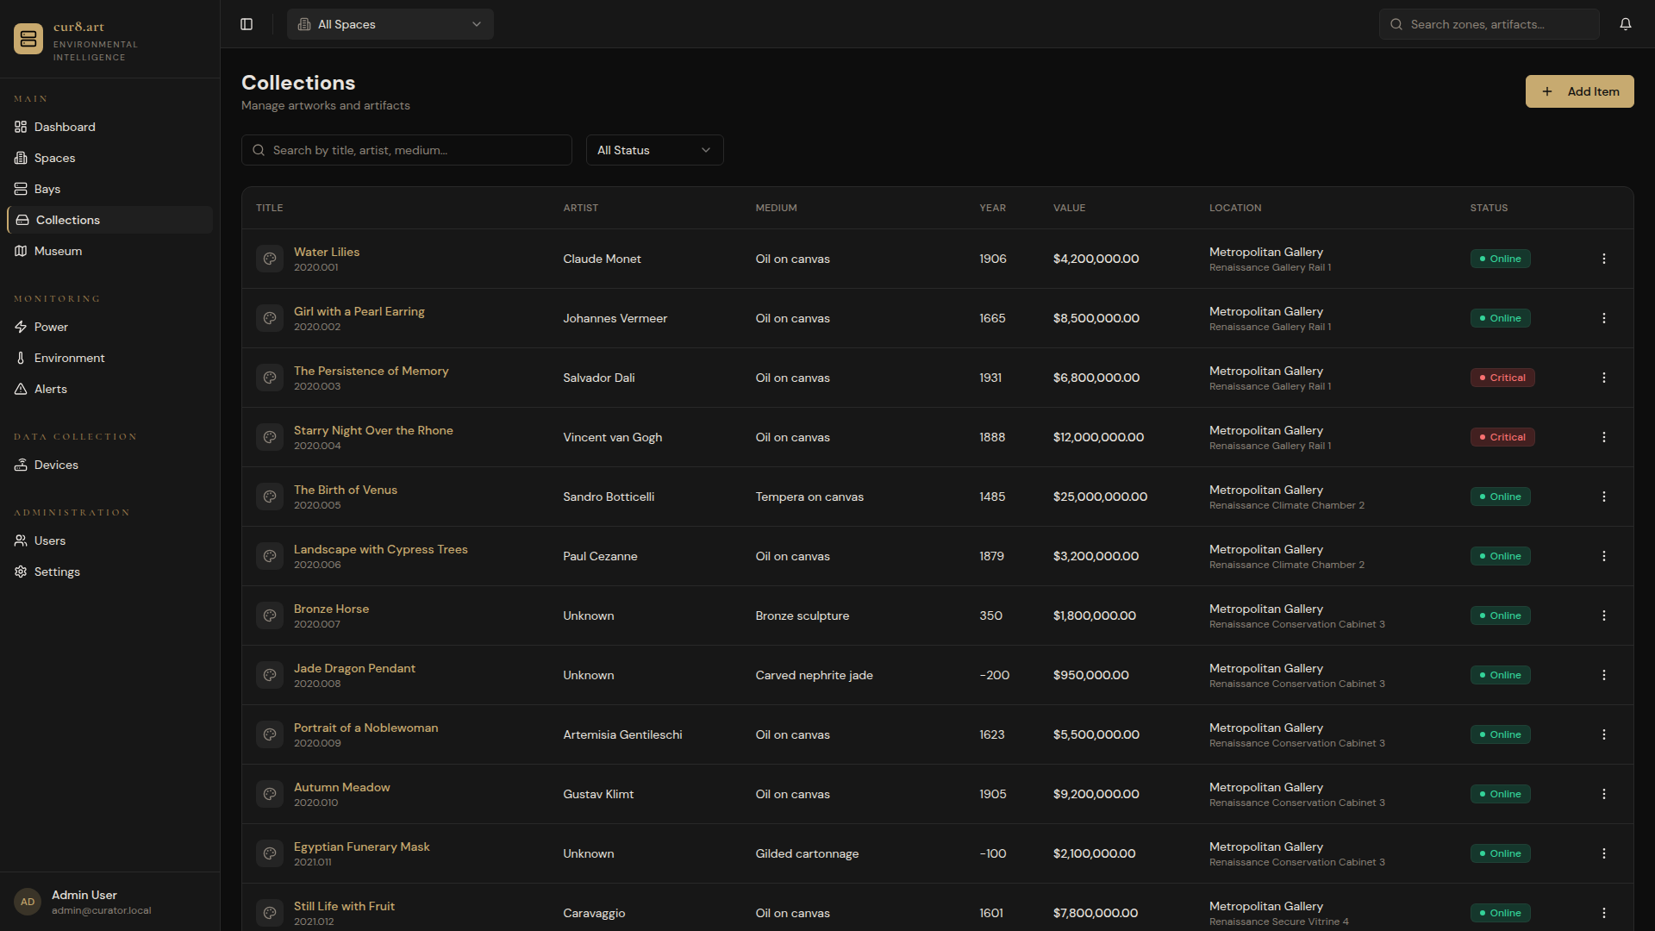The height and width of the screenshot is (931, 1655).
Task: Click the Add Item button
Action: point(1579,91)
